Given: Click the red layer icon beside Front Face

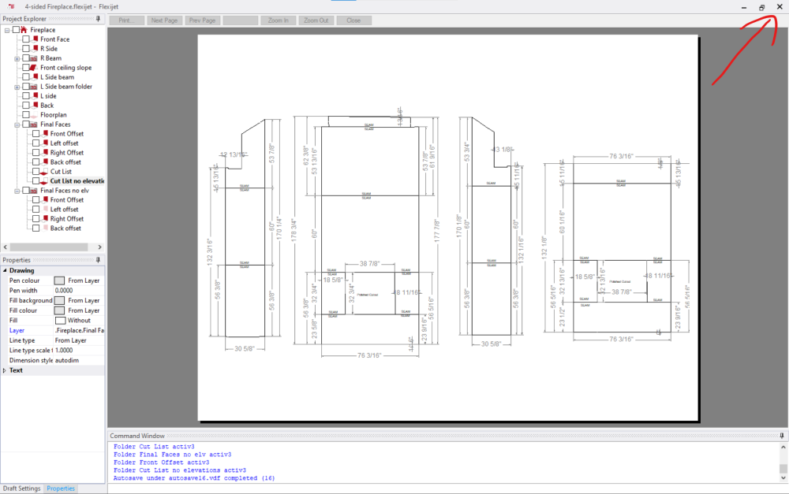Looking at the screenshot, I should pyautogui.click(x=35, y=39).
